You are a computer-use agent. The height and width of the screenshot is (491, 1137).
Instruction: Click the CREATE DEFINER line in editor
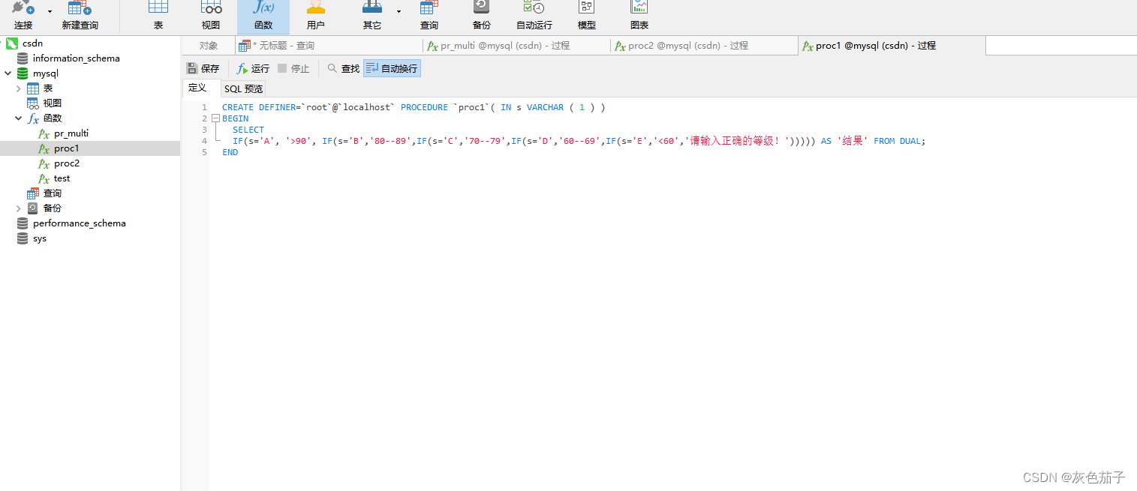pyautogui.click(x=414, y=107)
